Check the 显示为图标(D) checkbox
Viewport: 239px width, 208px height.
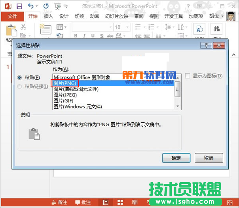(188, 76)
